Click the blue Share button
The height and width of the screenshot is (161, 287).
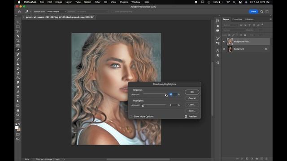click(253, 12)
